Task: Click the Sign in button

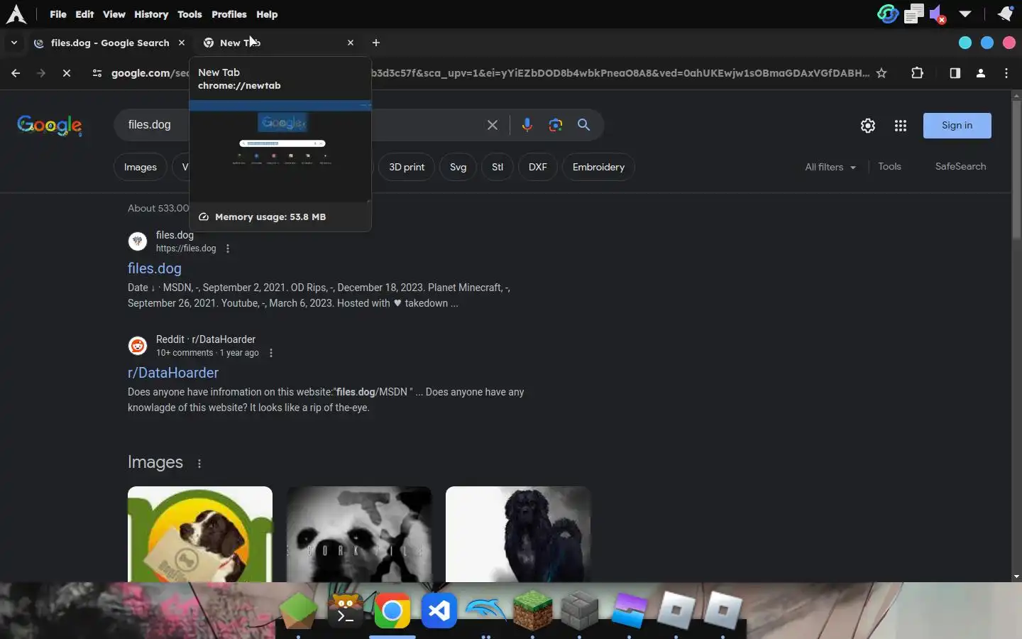Action: coord(957,126)
